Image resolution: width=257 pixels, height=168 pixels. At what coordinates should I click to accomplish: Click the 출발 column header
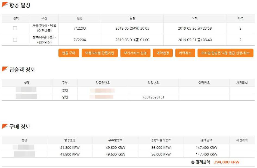tap(132, 18)
